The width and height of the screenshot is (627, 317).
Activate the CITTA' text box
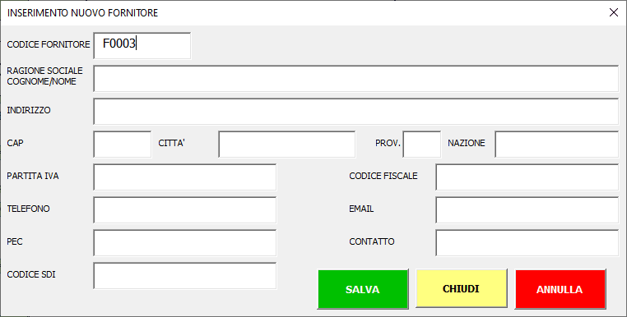coord(286,144)
